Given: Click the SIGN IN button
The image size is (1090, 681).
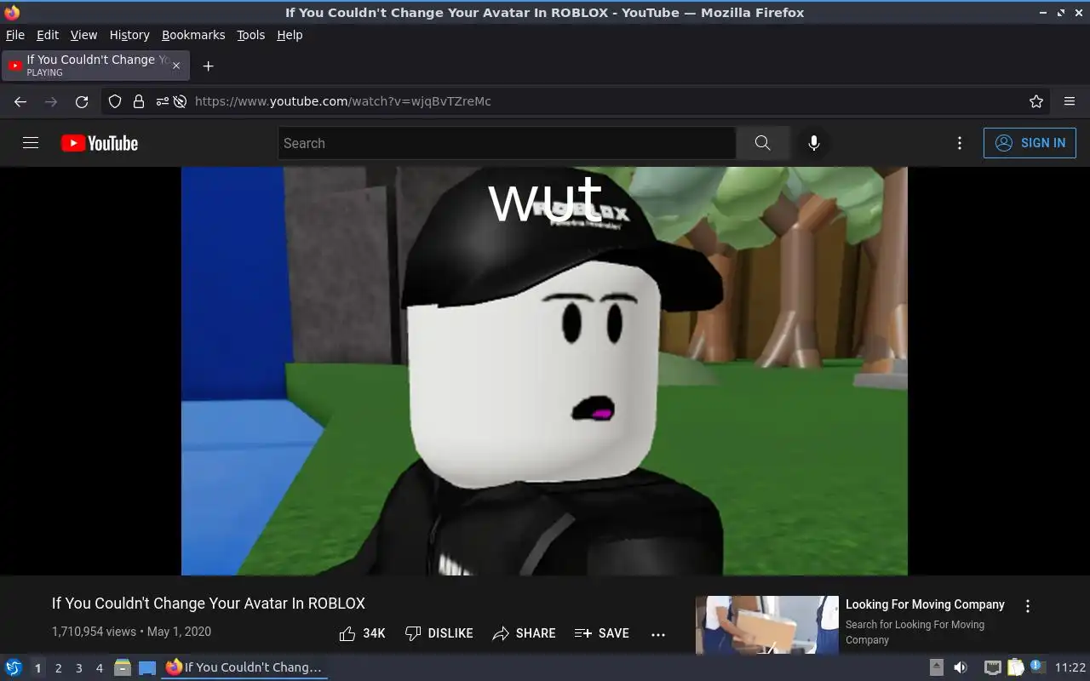Looking at the screenshot, I should pyautogui.click(x=1030, y=143).
